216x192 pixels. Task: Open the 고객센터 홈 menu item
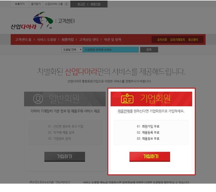pyautogui.click(x=23, y=40)
